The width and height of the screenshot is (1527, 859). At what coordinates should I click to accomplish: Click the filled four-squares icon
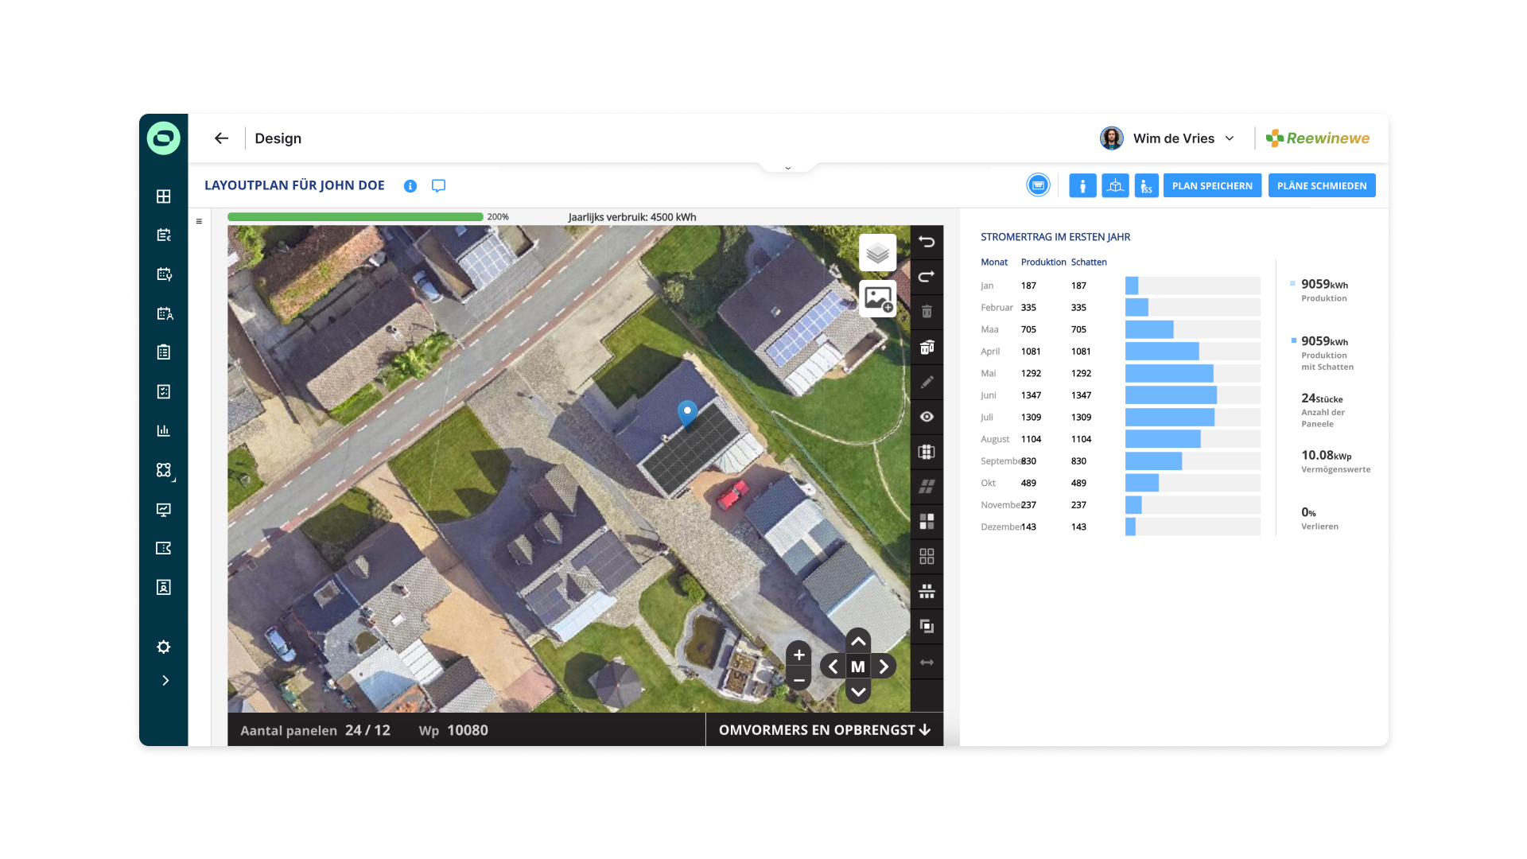(927, 521)
